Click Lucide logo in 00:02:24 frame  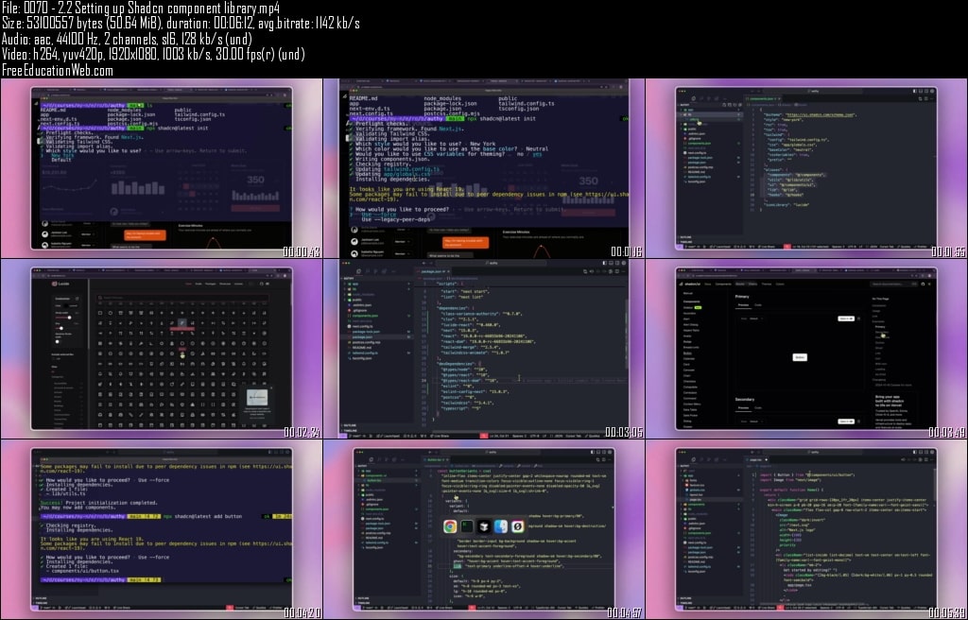click(x=60, y=284)
